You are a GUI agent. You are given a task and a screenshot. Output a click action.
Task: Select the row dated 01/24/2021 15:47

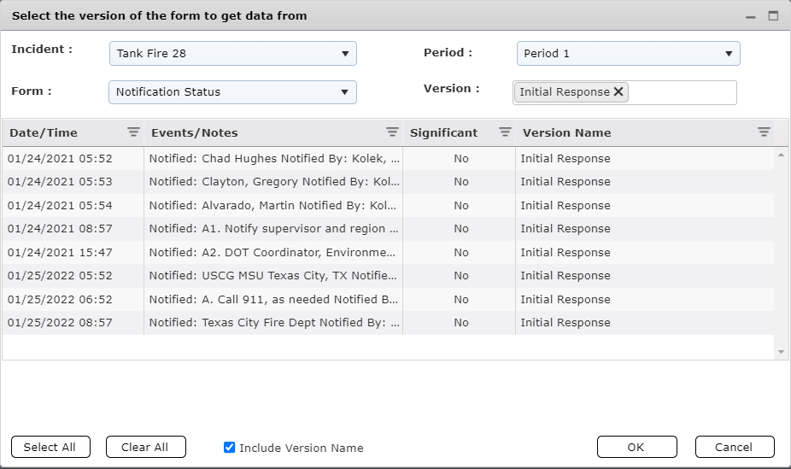[x=388, y=252]
